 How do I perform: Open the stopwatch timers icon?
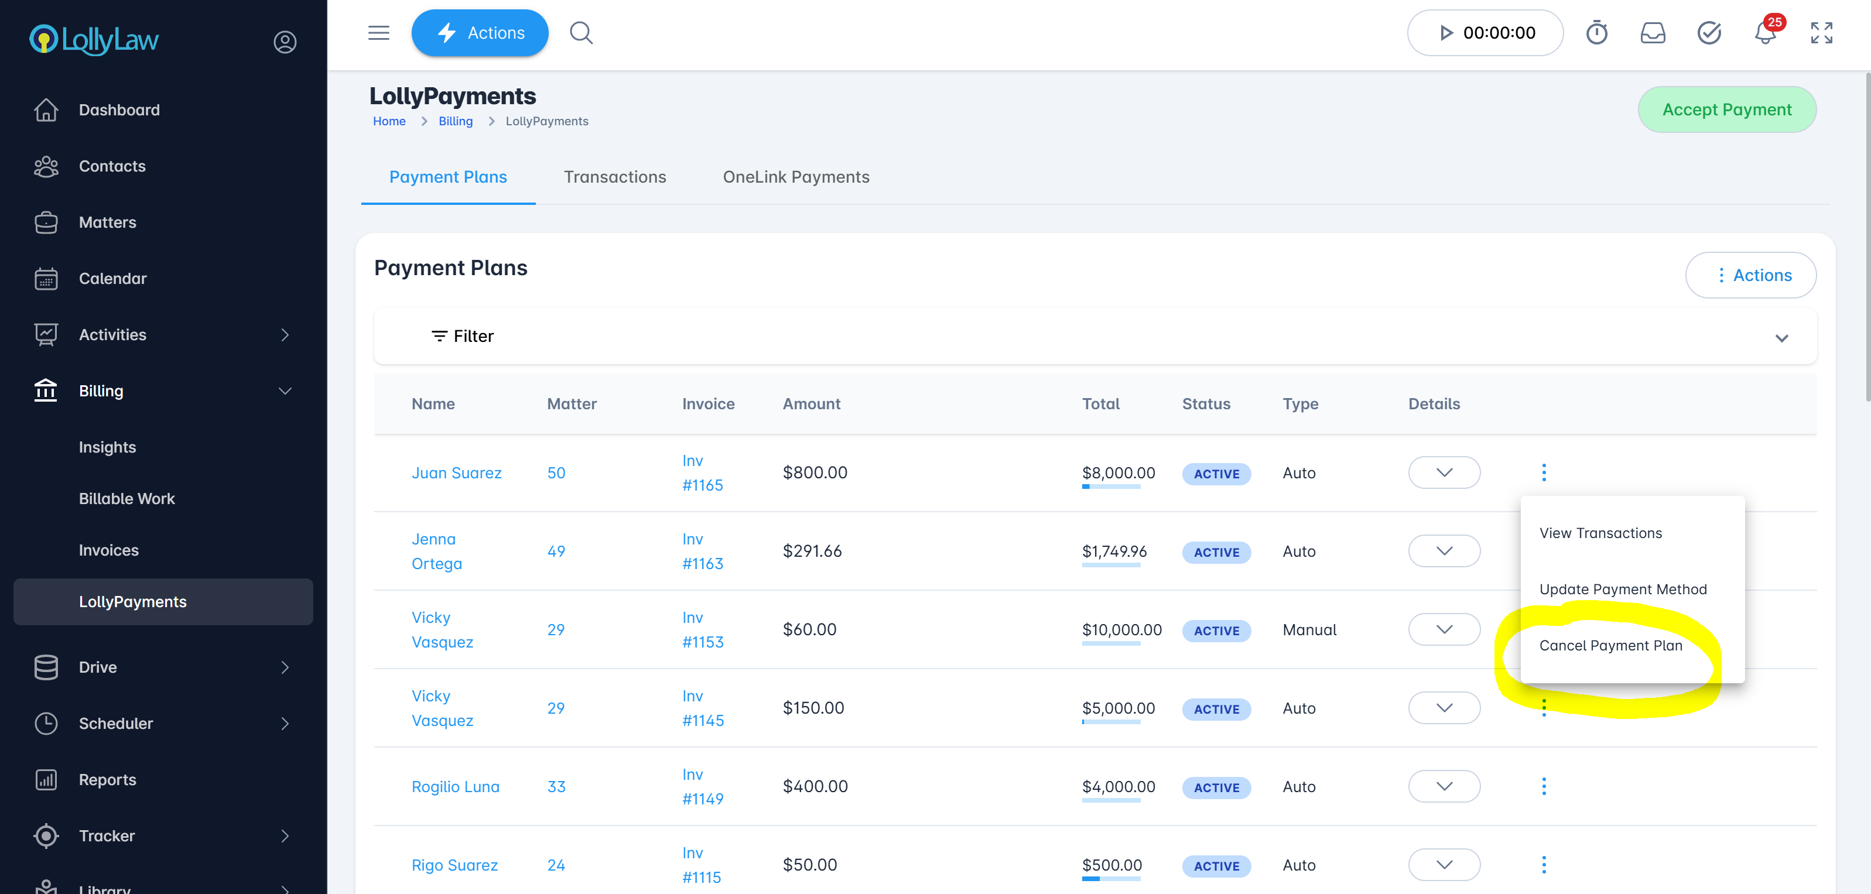[x=1596, y=33]
